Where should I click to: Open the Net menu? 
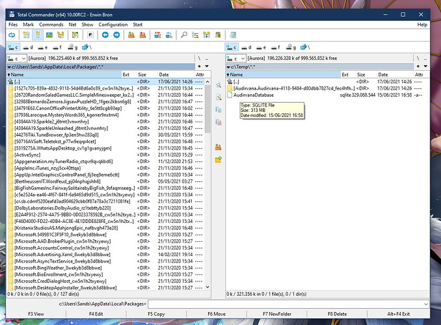tap(73, 25)
